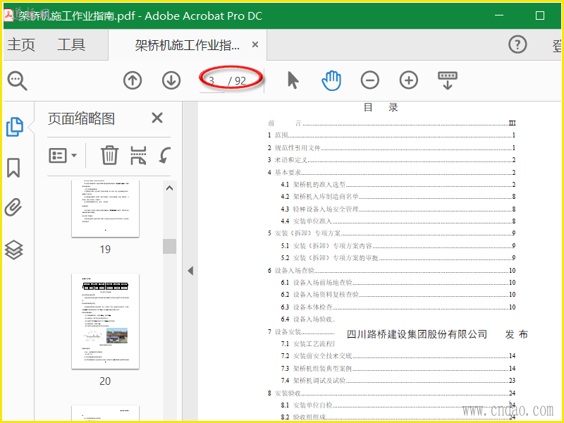Click contents entry 6.3 设备本体检查
Screen dimensions: 564x423
click(x=398, y=307)
